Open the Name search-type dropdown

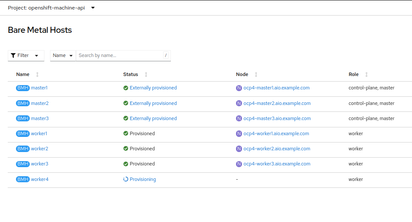pyautogui.click(x=63, y=56)
